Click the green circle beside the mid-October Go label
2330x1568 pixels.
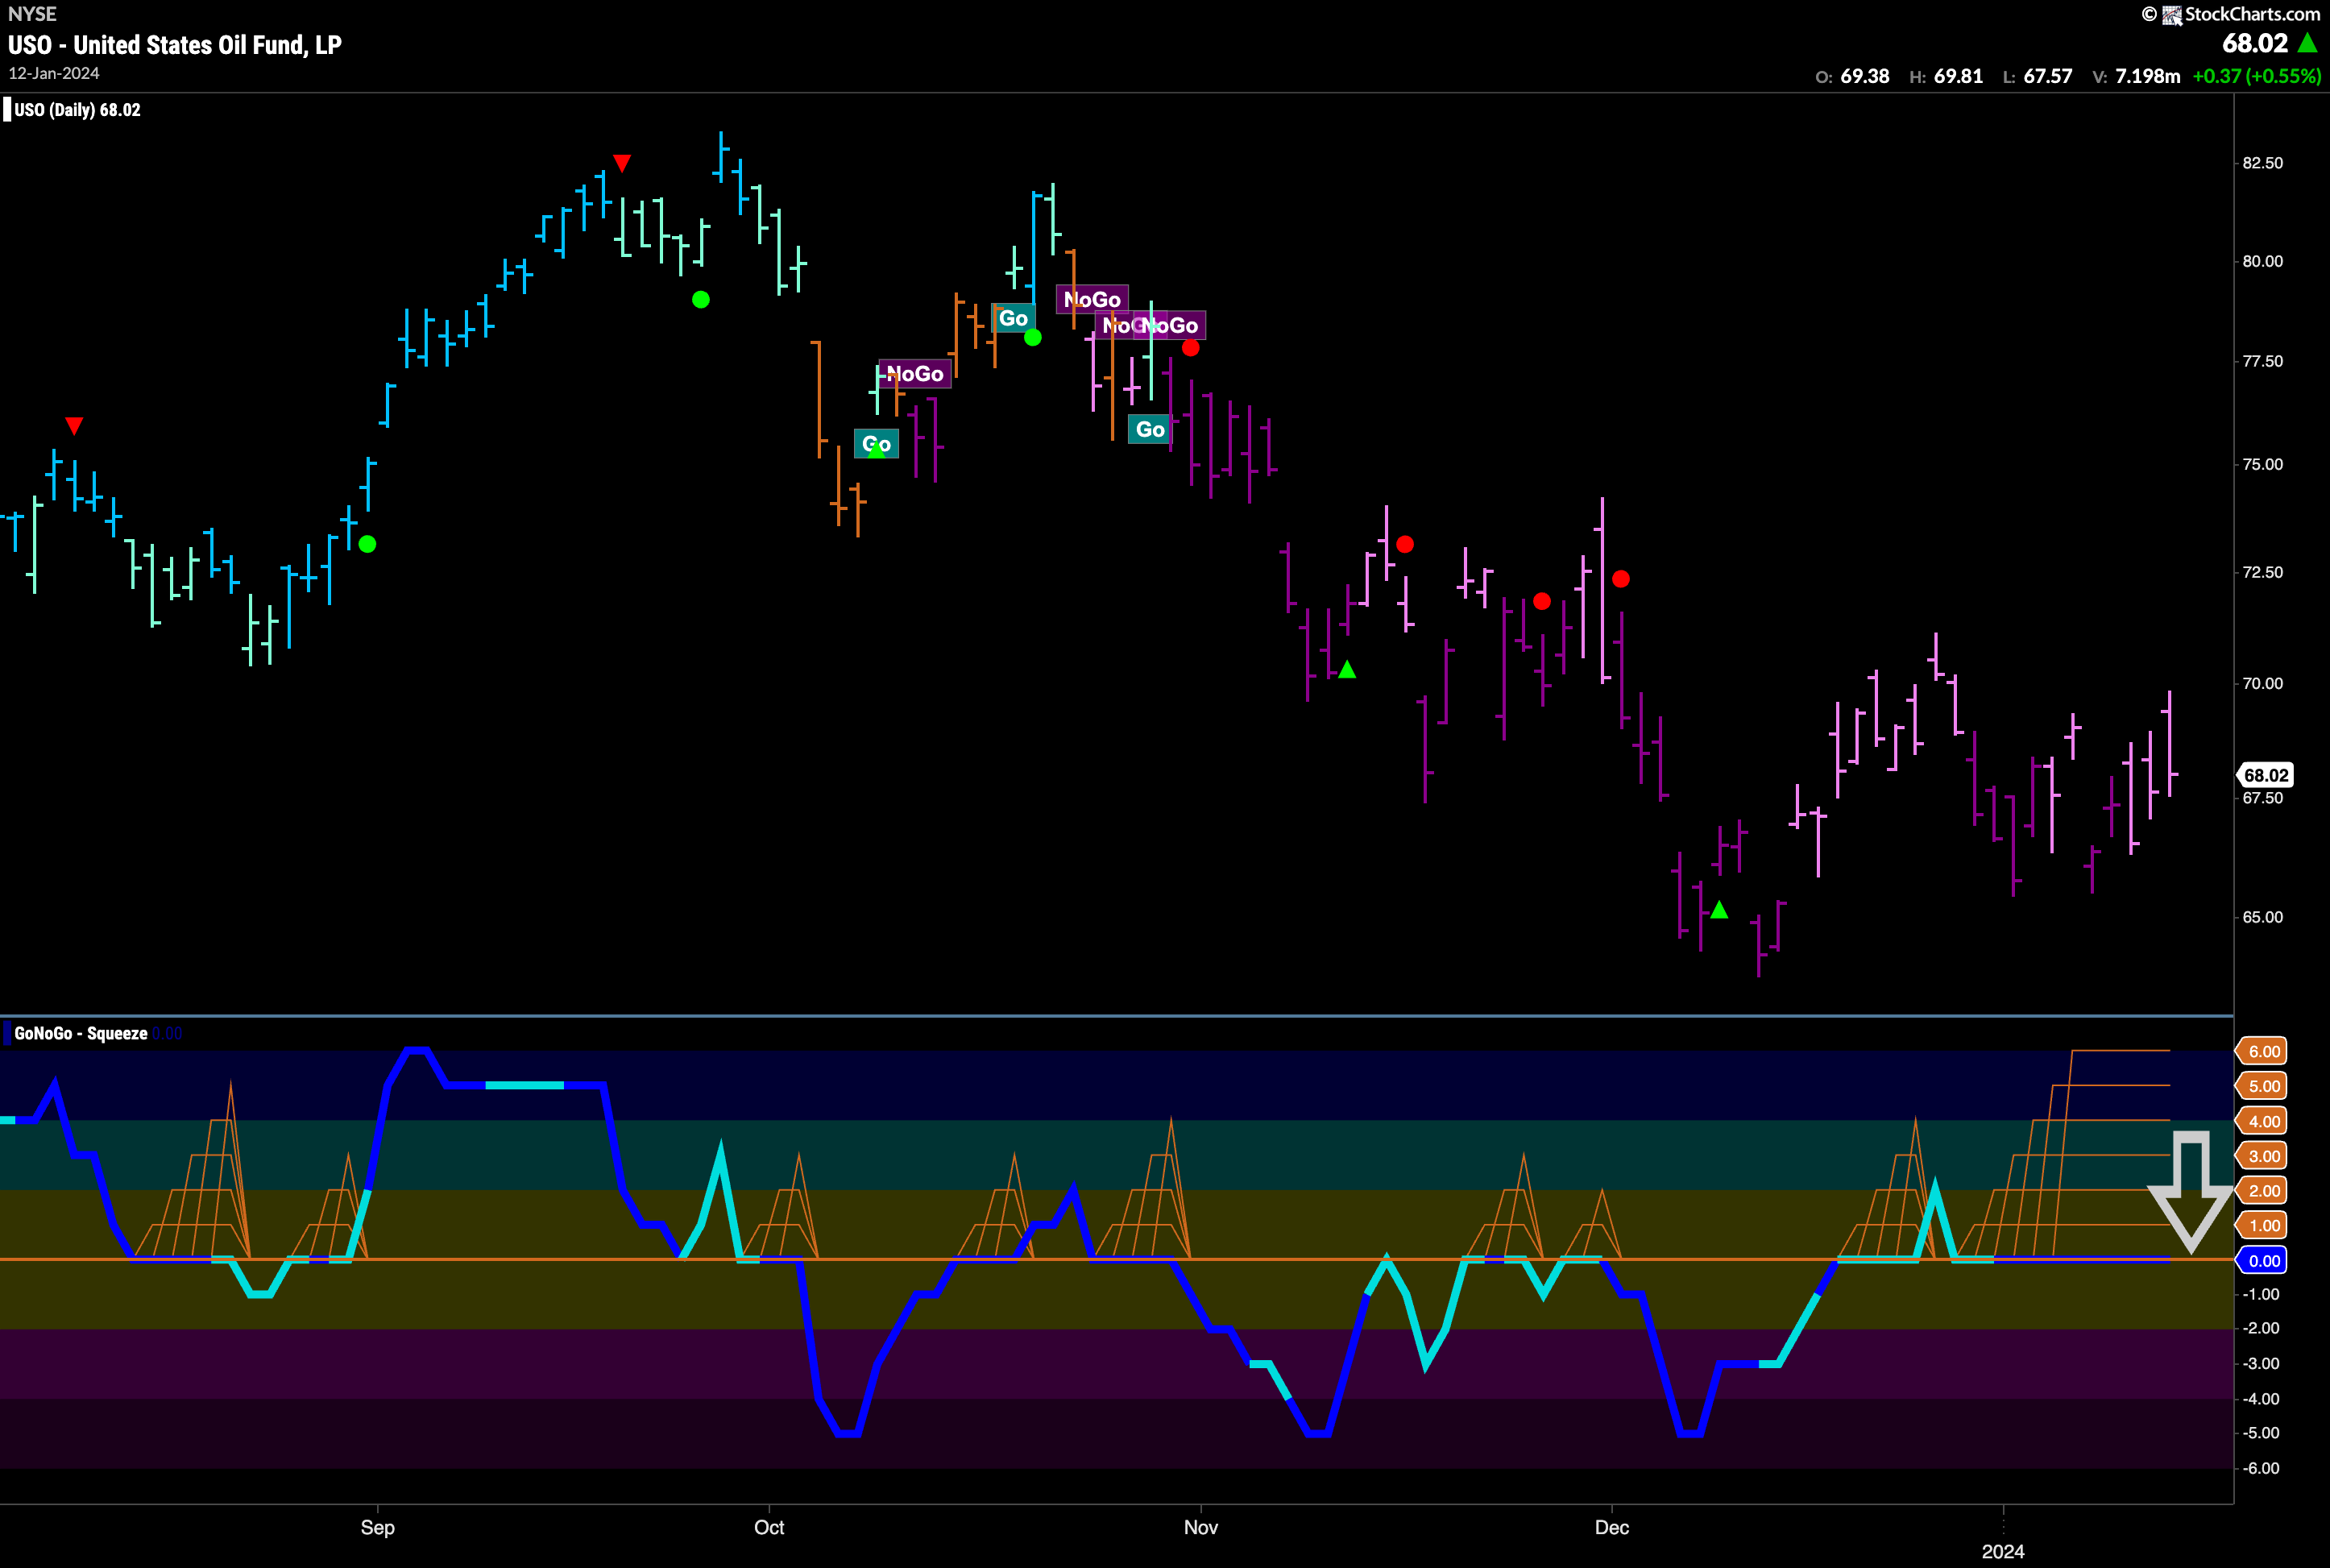tap(1033, 337)
